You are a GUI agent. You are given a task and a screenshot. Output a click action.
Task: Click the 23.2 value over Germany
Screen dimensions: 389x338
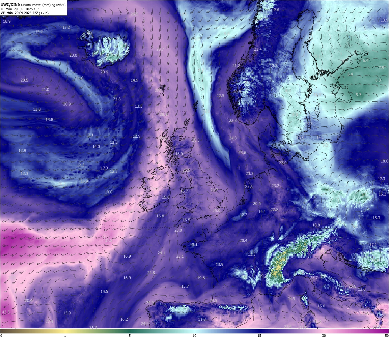275,186
